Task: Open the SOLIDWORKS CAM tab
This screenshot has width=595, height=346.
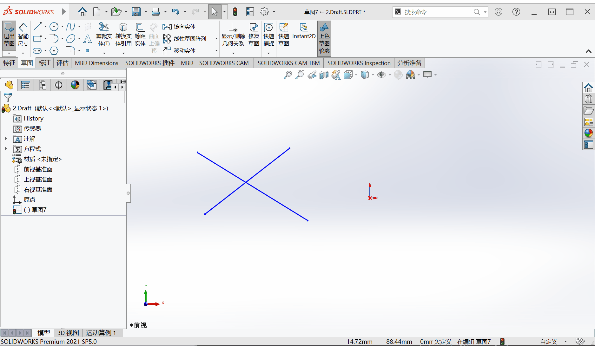Action: [x=224, y=63]
